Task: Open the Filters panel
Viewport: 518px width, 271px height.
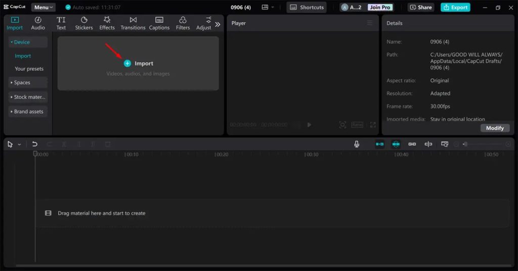Action: coord(183,23)
